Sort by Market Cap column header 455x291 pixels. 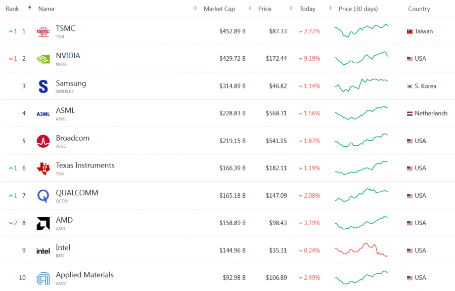pyautogui.click(x=219, y=9)
